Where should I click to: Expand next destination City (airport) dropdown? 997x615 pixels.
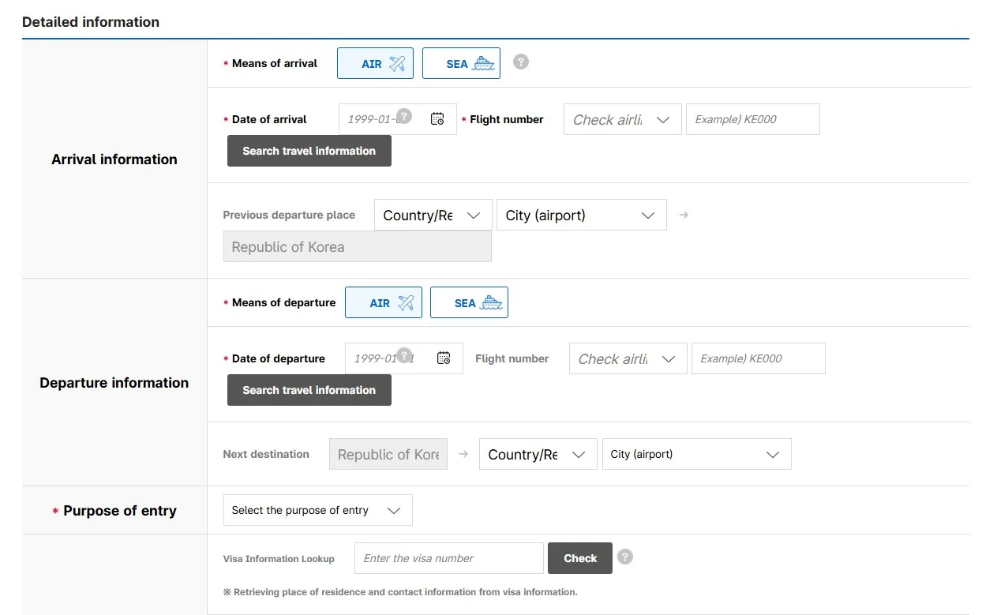point(696,454)
